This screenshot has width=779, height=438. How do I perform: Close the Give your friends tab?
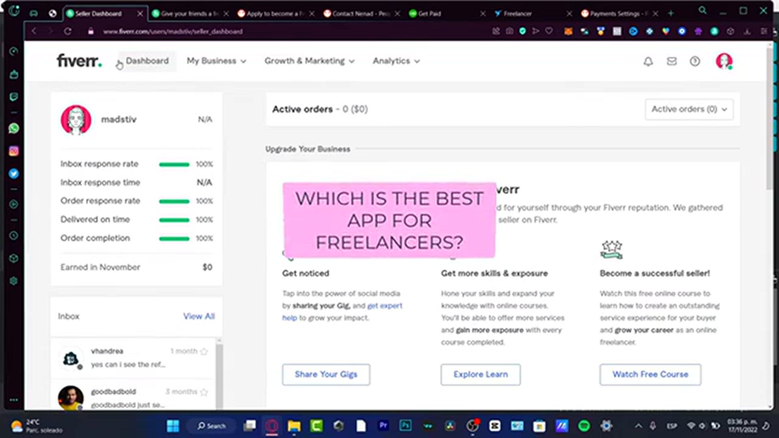[226, 13]
